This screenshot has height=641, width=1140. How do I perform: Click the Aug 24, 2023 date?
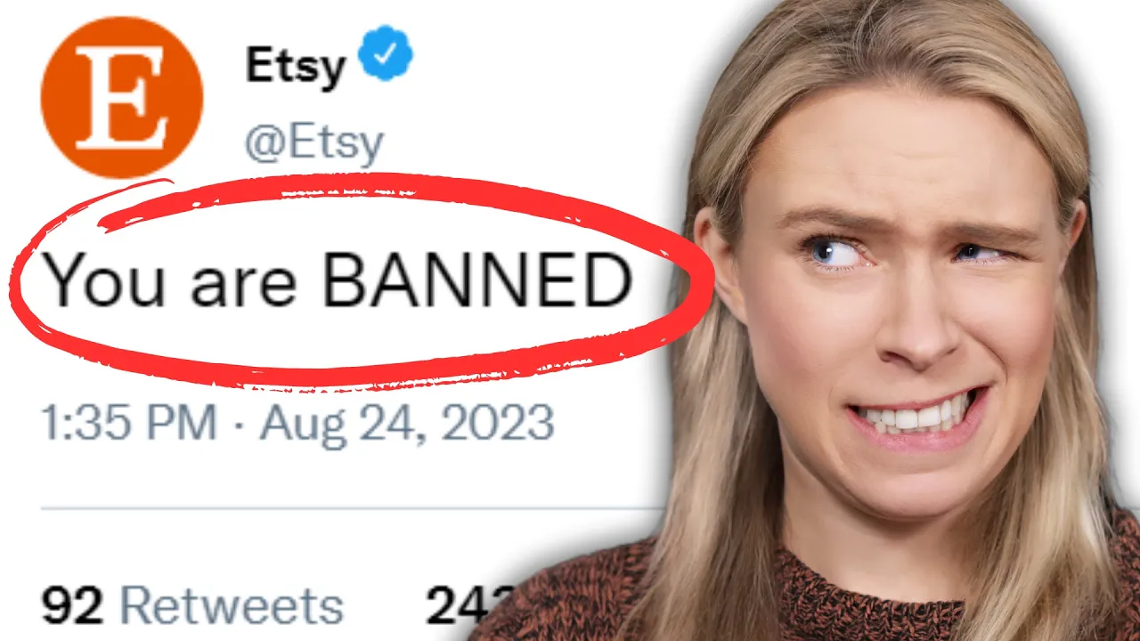tap(407, 422)
